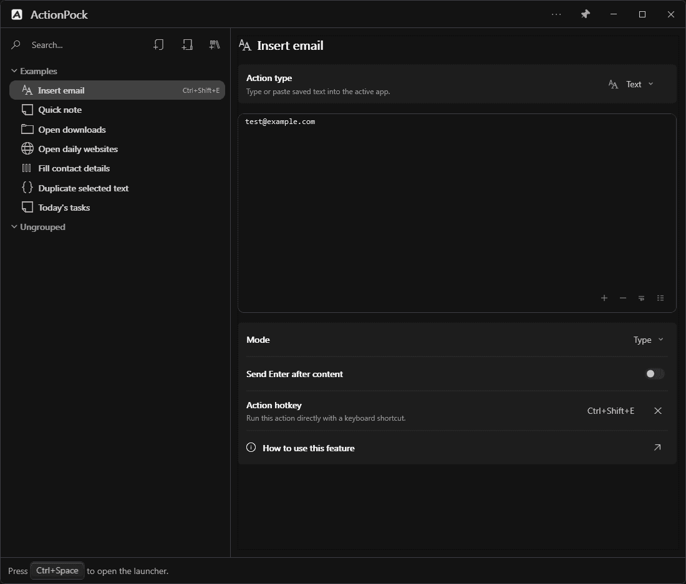The image size is (686, 584).
Task: Close the ActionPock window
Action: click(670, 14)
